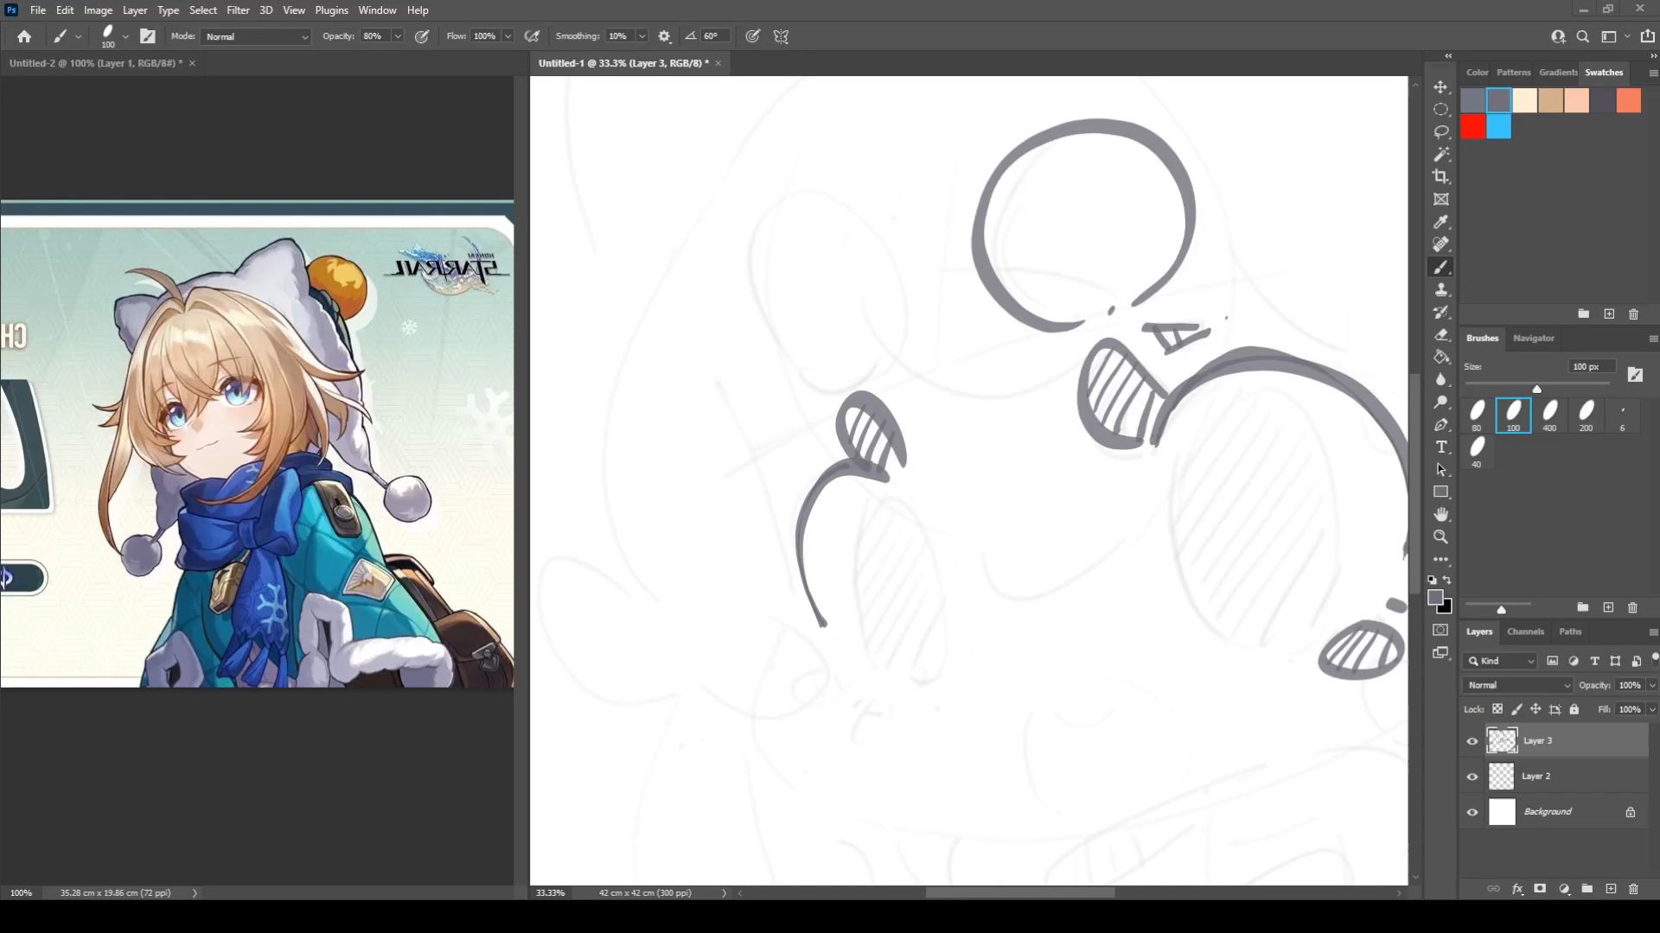Switch to the Navigator tab
The height and width of the screenshot is (933, 1660).
[1533, 338]
